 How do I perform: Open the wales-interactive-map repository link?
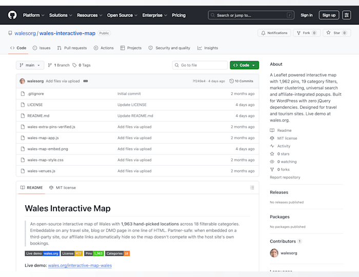(67, 33)
